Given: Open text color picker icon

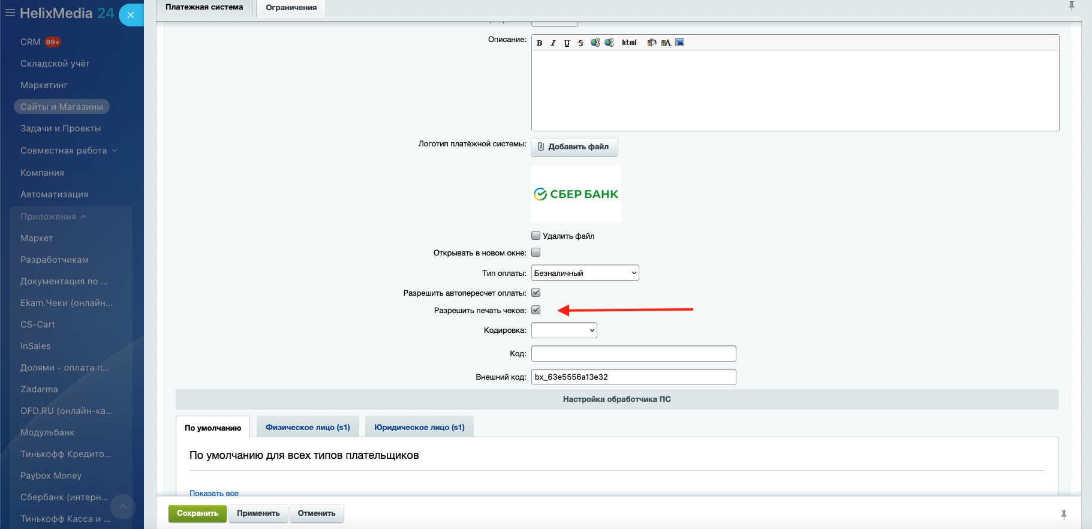Looking at the screenshot, I should (666, 43).
